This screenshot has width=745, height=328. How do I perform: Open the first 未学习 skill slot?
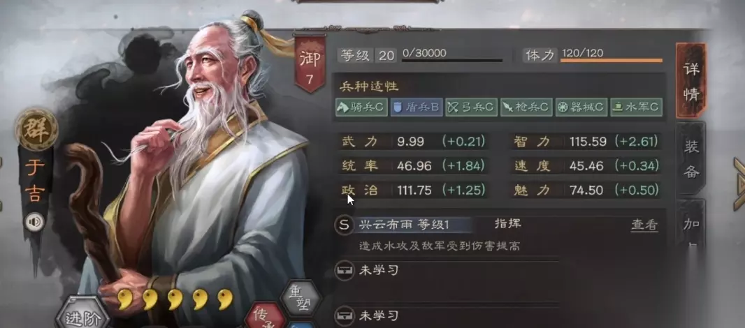[x=447, y=271]
